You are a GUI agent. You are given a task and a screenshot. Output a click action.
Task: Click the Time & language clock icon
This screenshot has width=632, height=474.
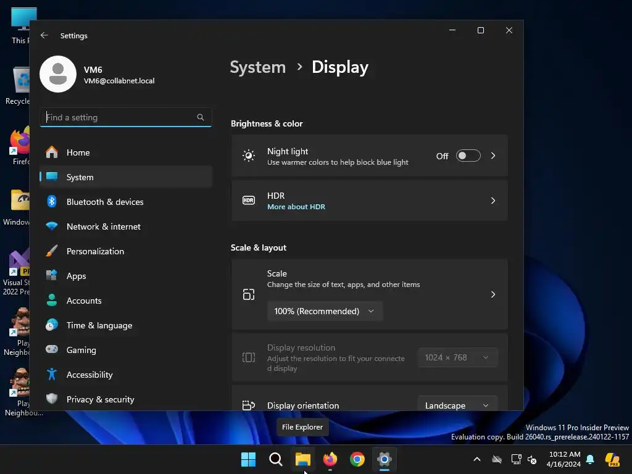click(x=52, y=325)
